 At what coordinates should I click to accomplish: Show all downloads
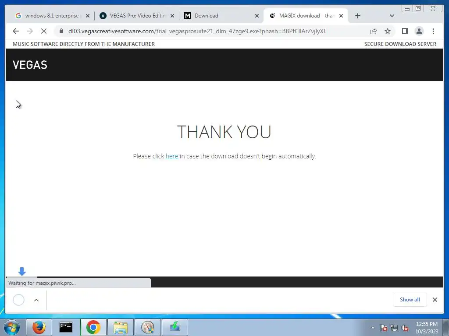[410, 299]
